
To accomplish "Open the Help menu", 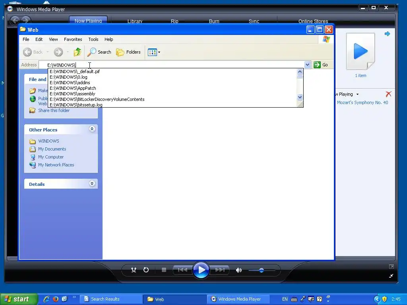I will 109,39.
